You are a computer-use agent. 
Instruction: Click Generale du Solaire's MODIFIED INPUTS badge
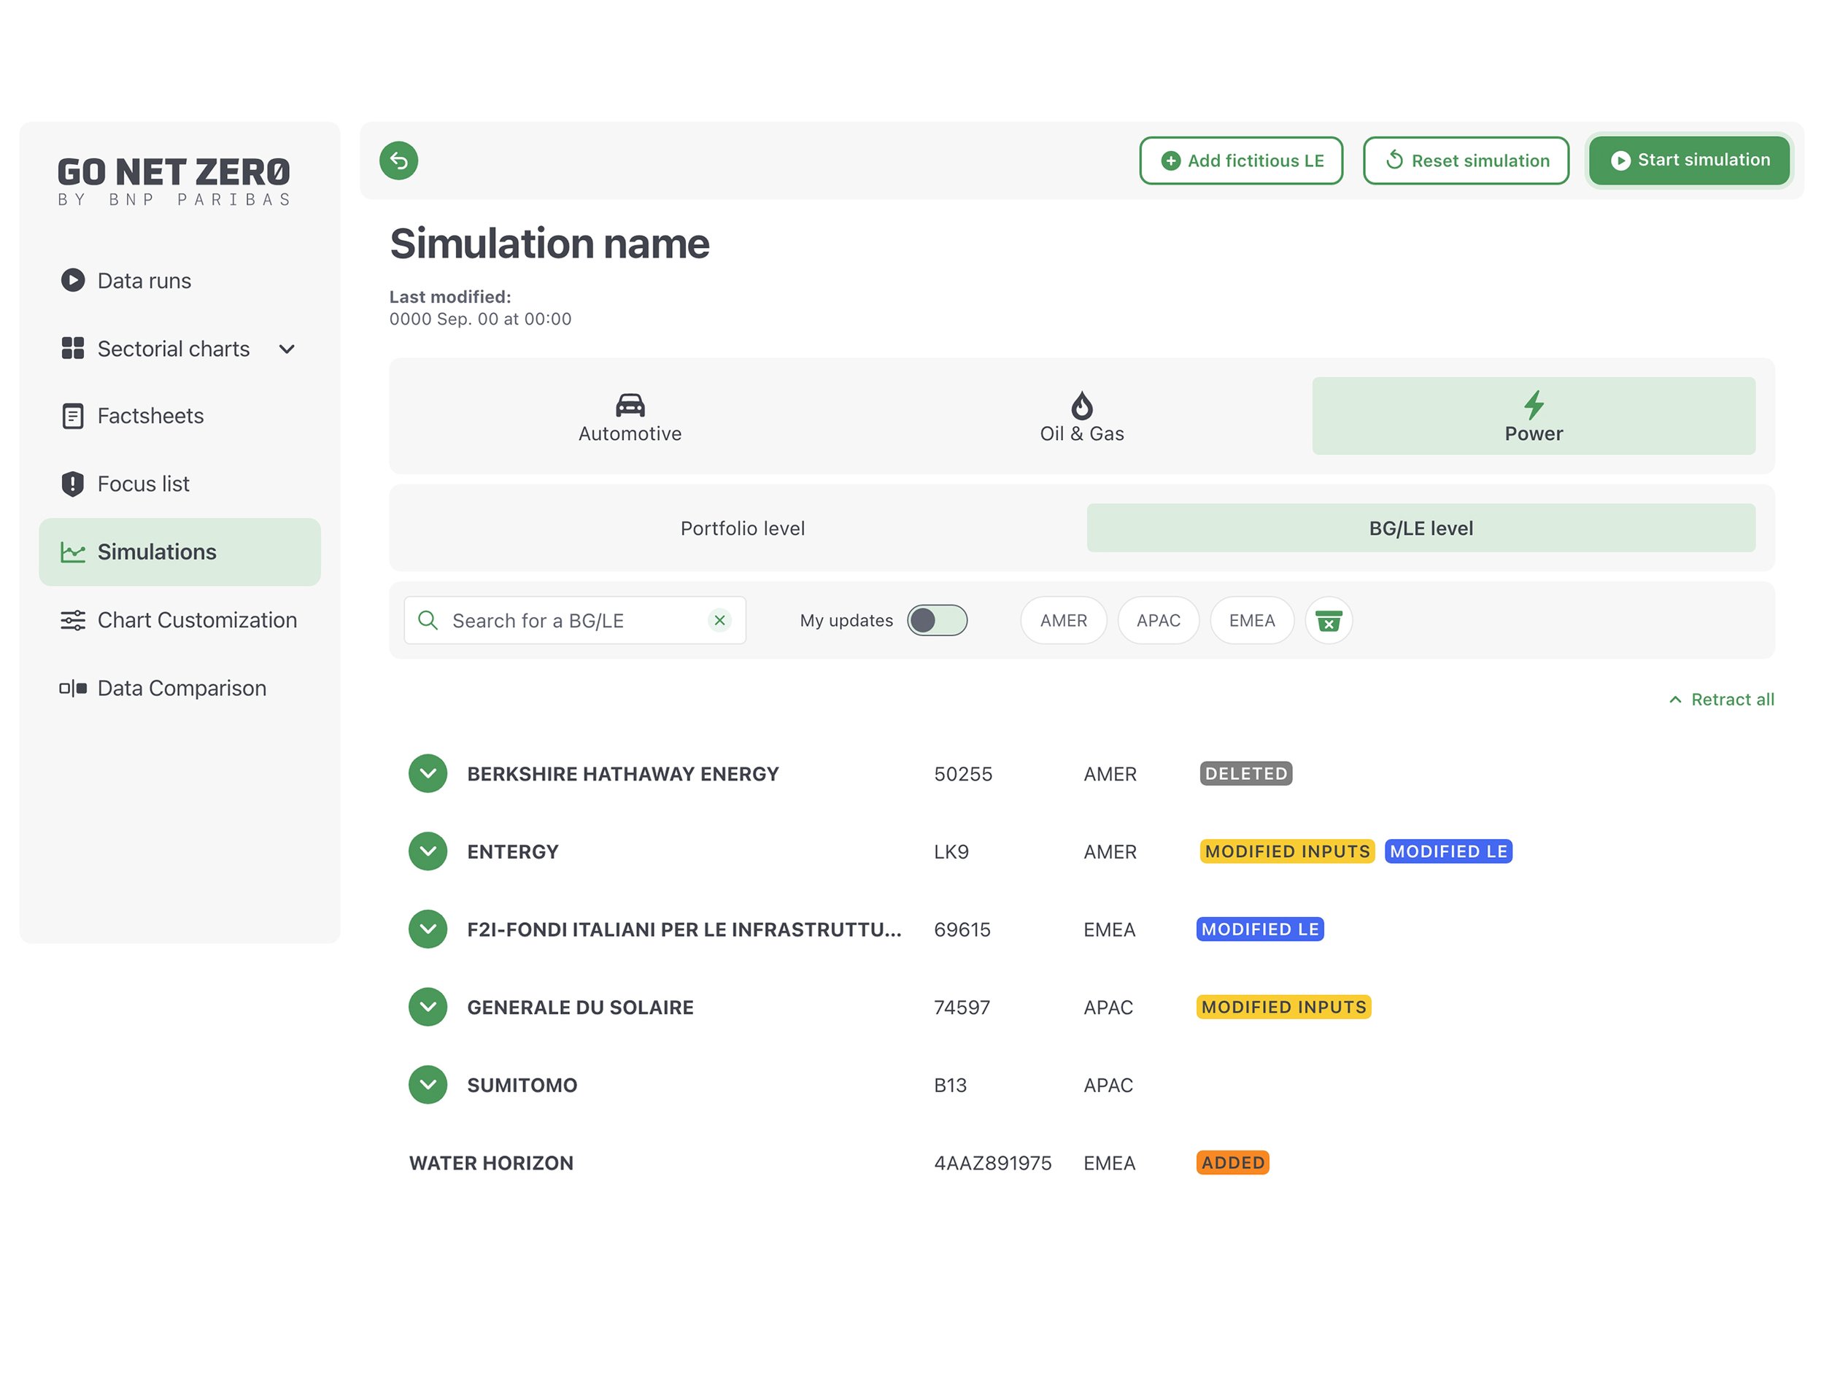click(1284, 1007)
